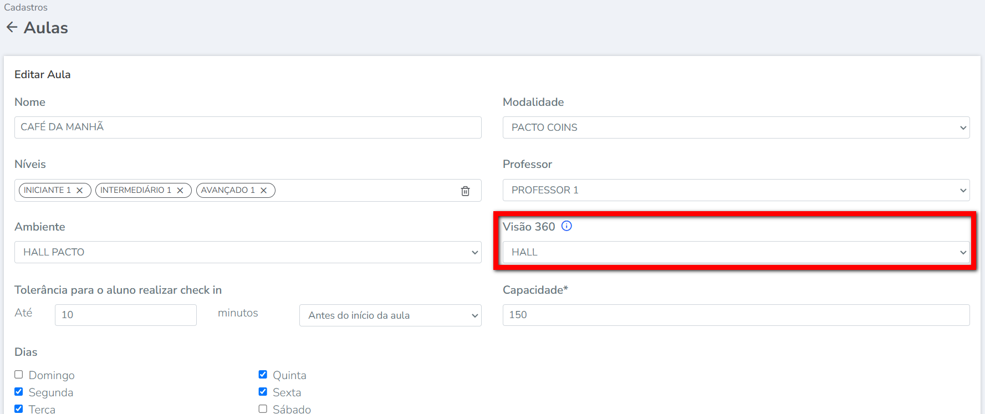Click the Nome input field
Viewport: 985px width, 414px height.
click(x=247, y=127)
